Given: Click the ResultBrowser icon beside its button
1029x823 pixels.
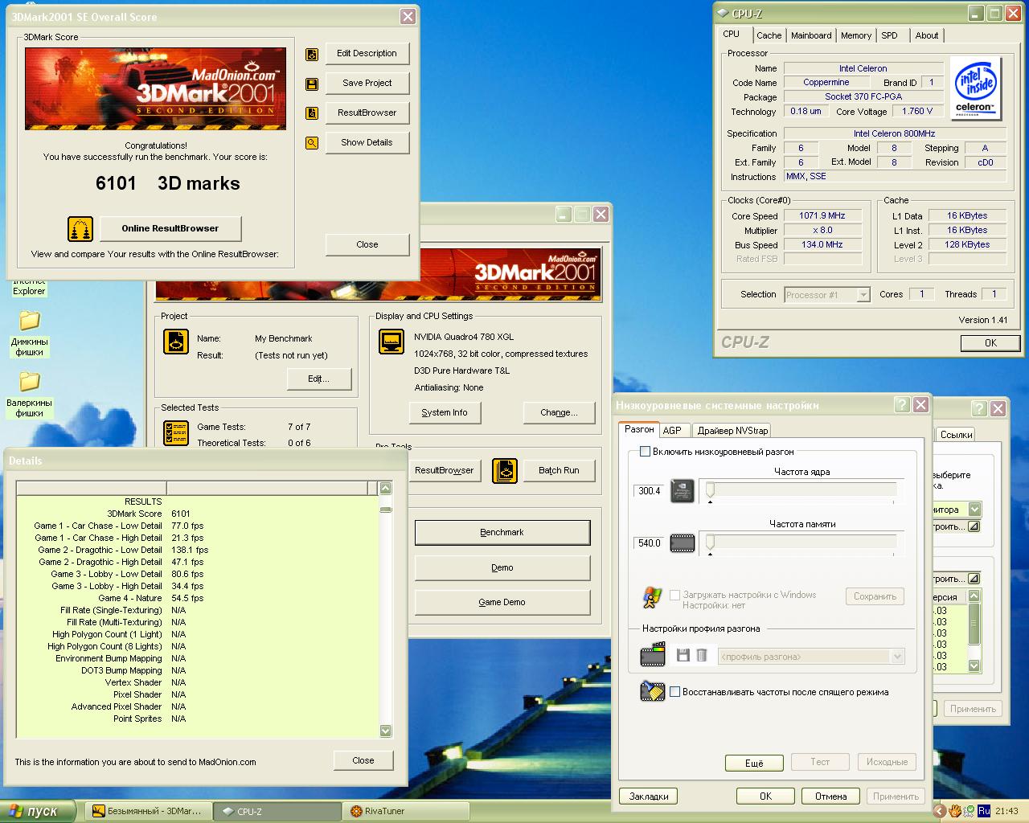Looking at the screenshot, I should pos(312,113).
